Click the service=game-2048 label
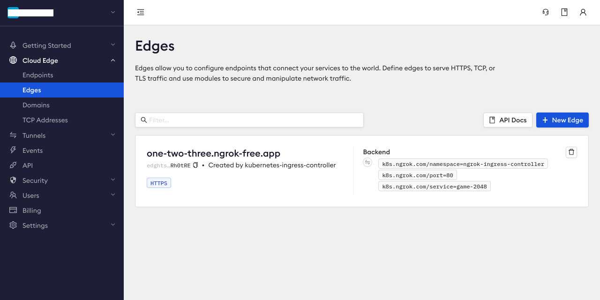 (x=435, y=186)
